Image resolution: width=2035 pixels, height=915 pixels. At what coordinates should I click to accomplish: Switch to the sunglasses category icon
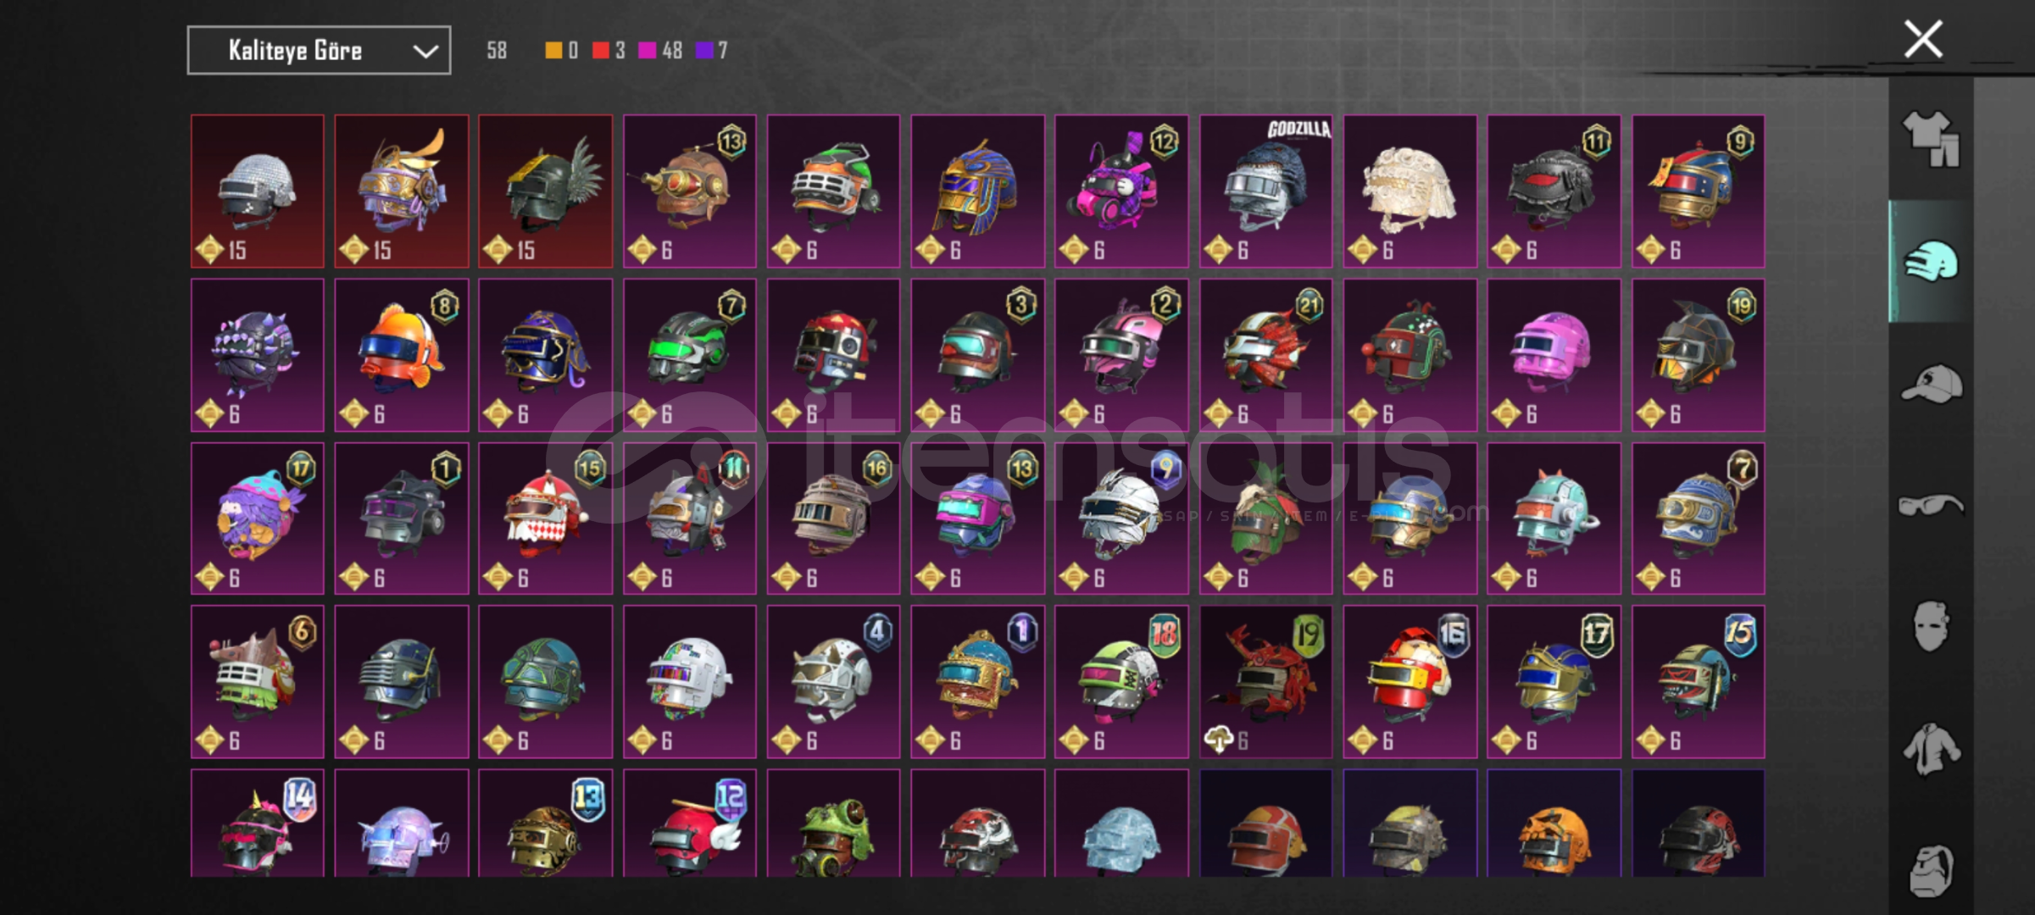click(x=1931, y=506)
